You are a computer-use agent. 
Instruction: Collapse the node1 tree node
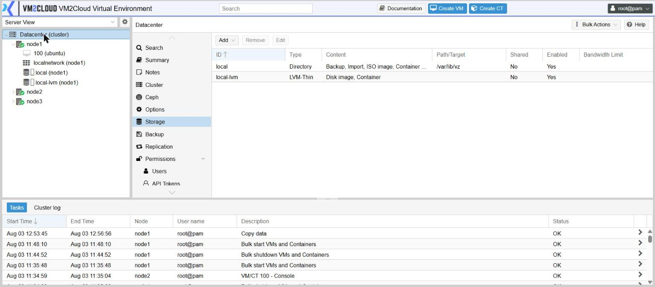coord(13,44)
